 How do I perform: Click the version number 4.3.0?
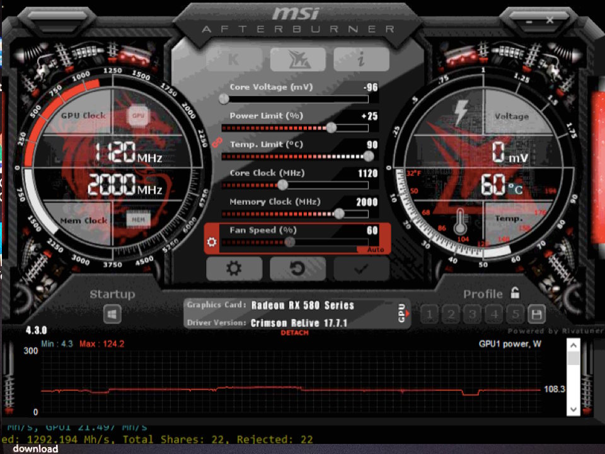[37, 330]
